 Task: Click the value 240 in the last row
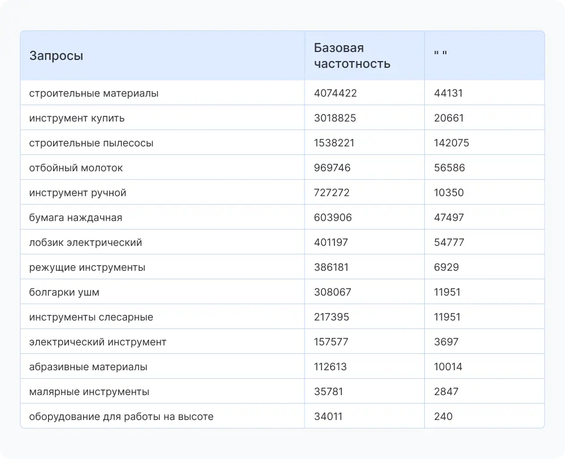pos(444,417)
